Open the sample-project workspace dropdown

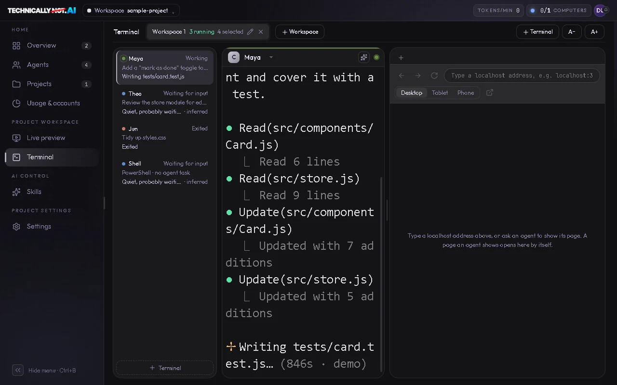[131, 11]
